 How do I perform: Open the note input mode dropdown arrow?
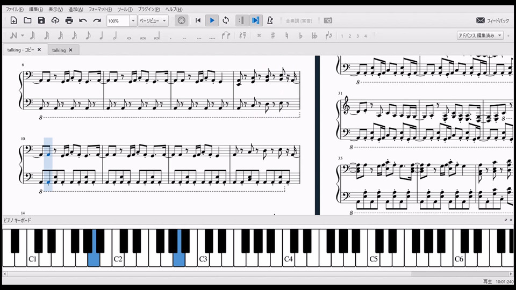pos(23,35)
